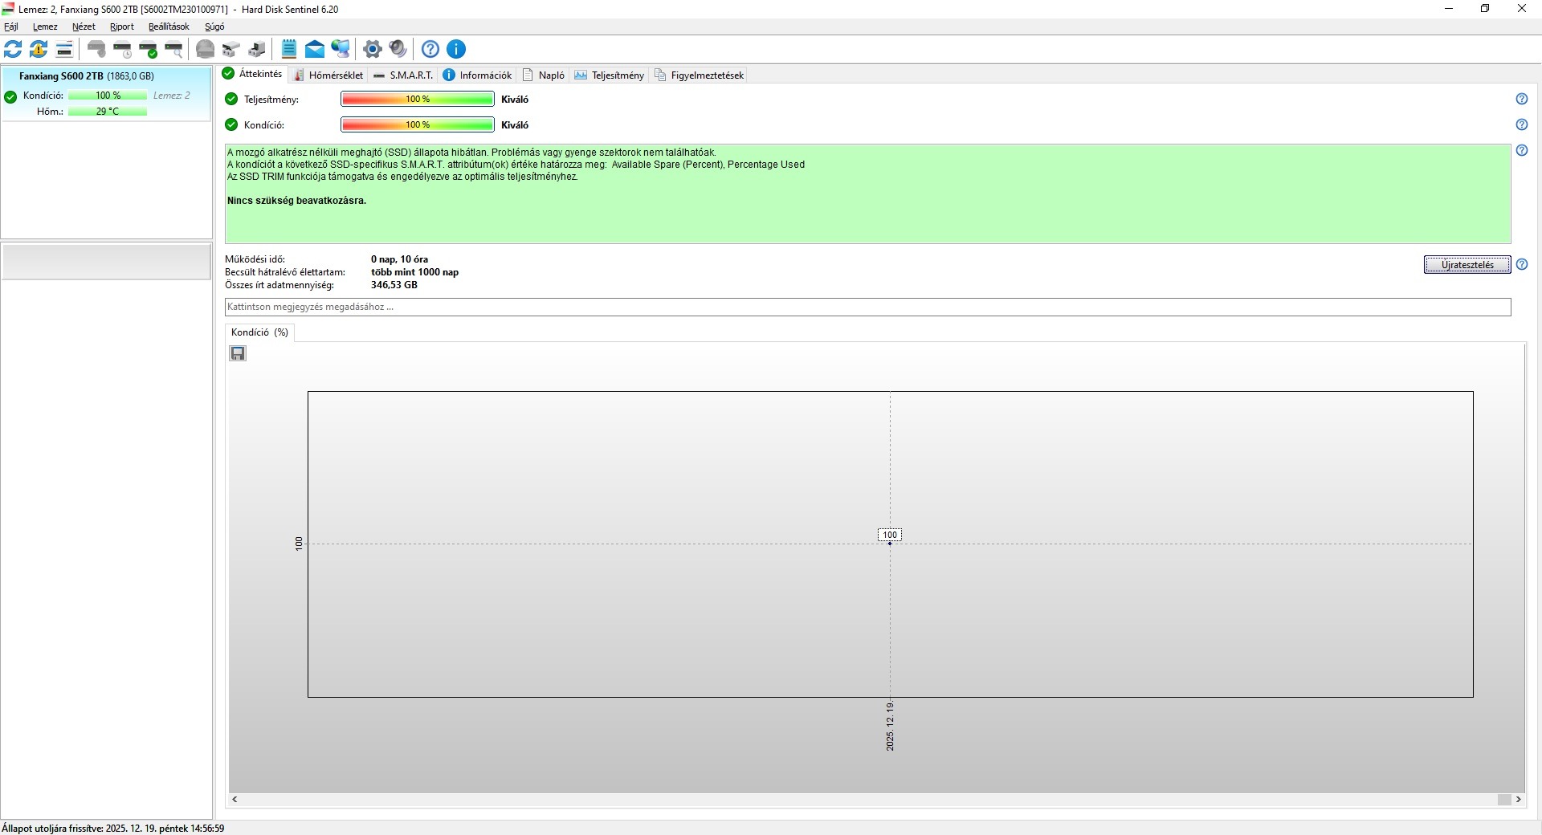
Task: Open the blue notepad report icon
Action: [x=289, y=49]
